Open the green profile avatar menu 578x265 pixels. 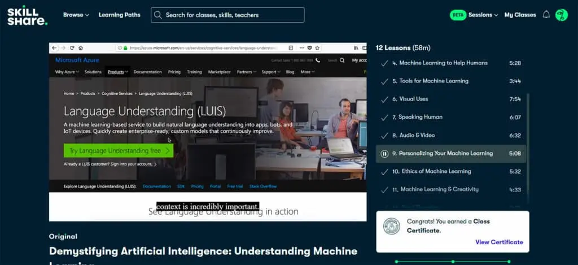(562, 15)
